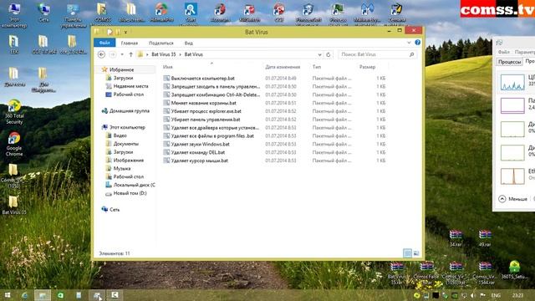The height and width of the screenshot is (301, 535).
Task: Select 49.rar archive on desktop
Action: coord(485,238)
